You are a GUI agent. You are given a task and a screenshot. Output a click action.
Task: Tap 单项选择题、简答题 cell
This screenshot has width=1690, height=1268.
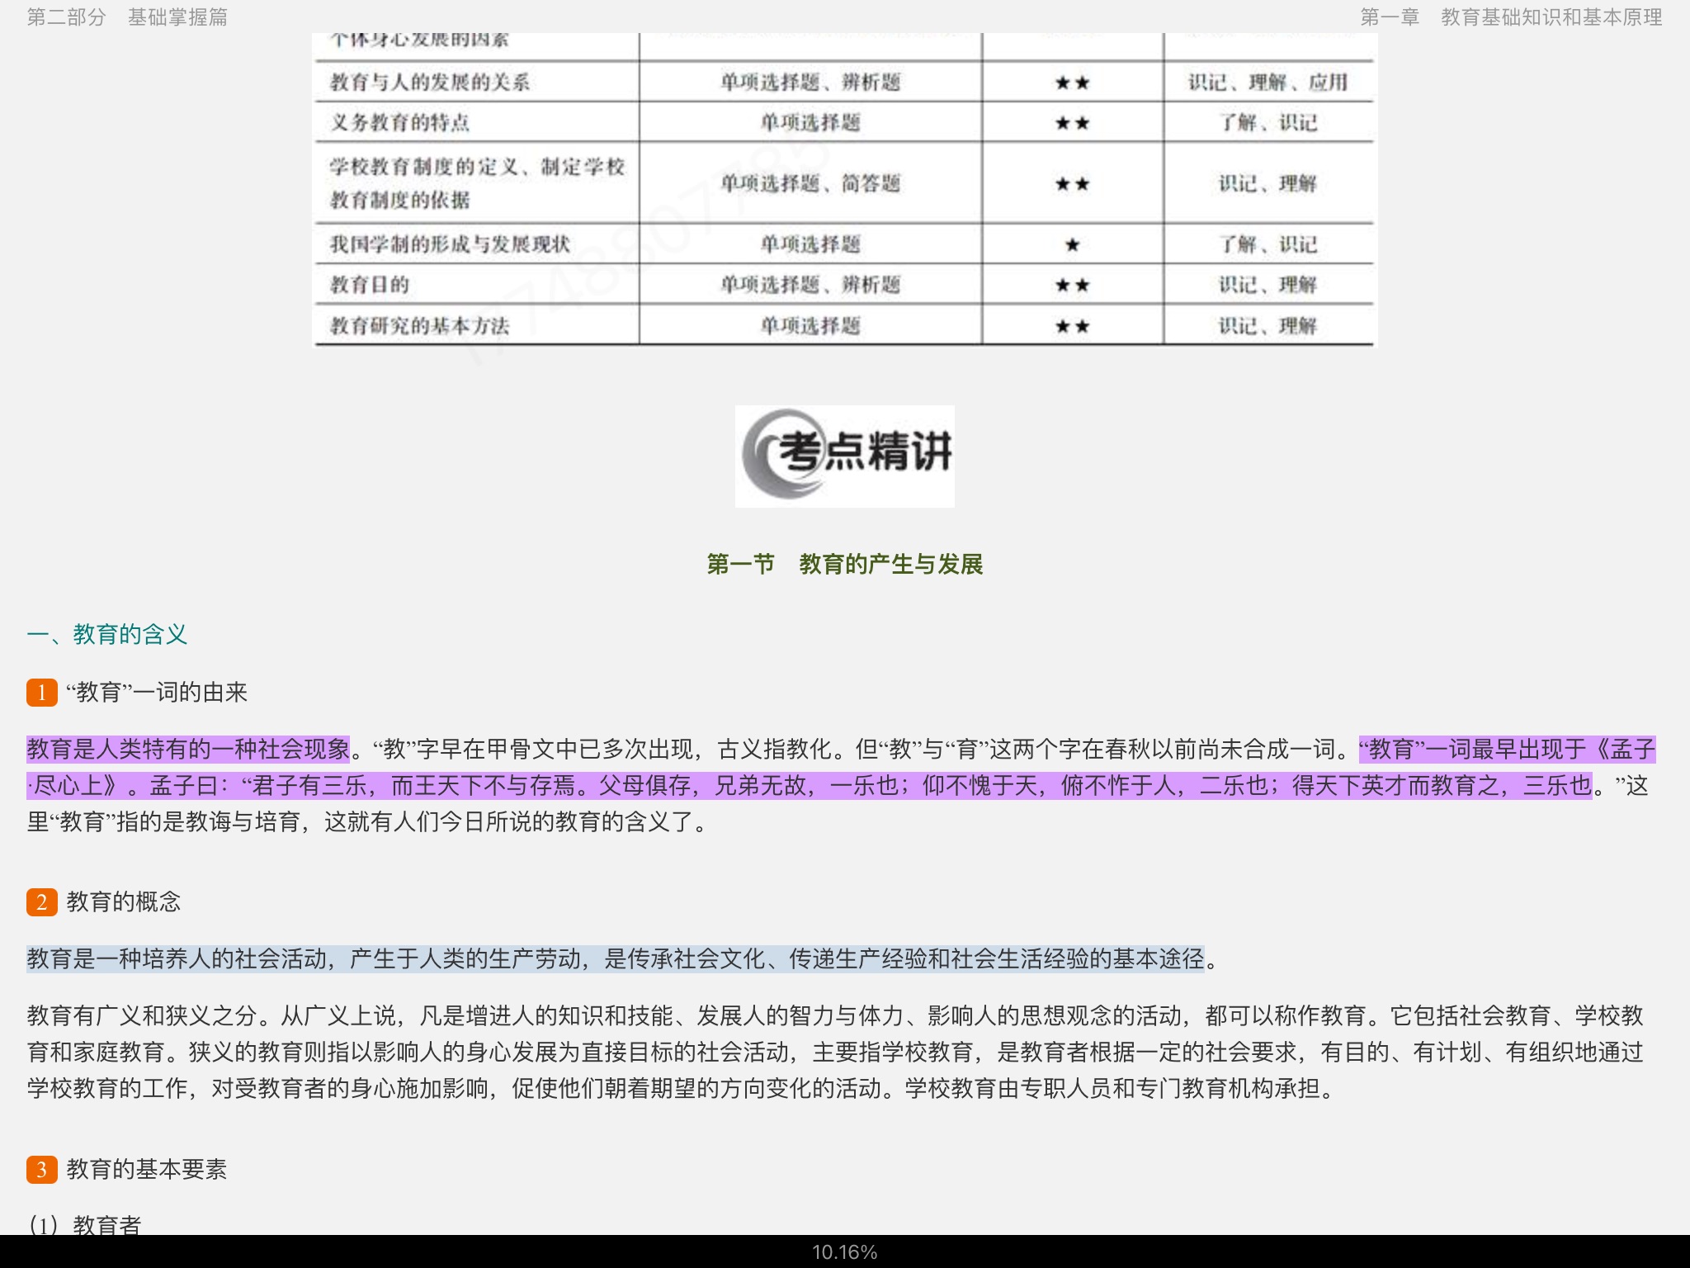pyautogui.click(x=810, y=183)
